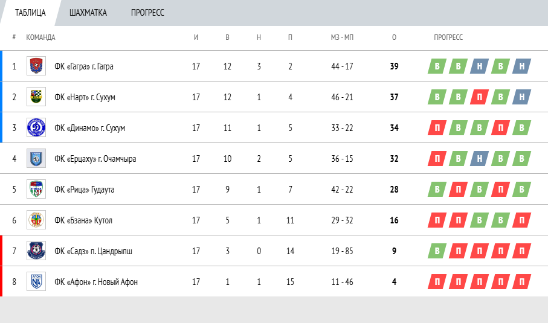The image size is (548, 323).
Task: Click the FK Afon team logo
Action: coord(36,281)
